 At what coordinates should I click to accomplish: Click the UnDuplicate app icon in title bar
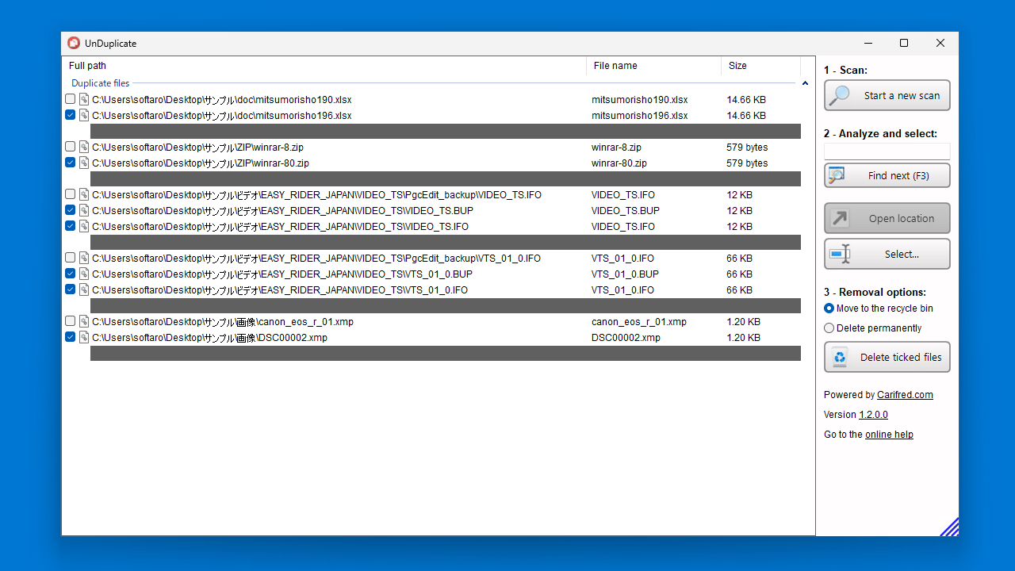pos(74,44)
